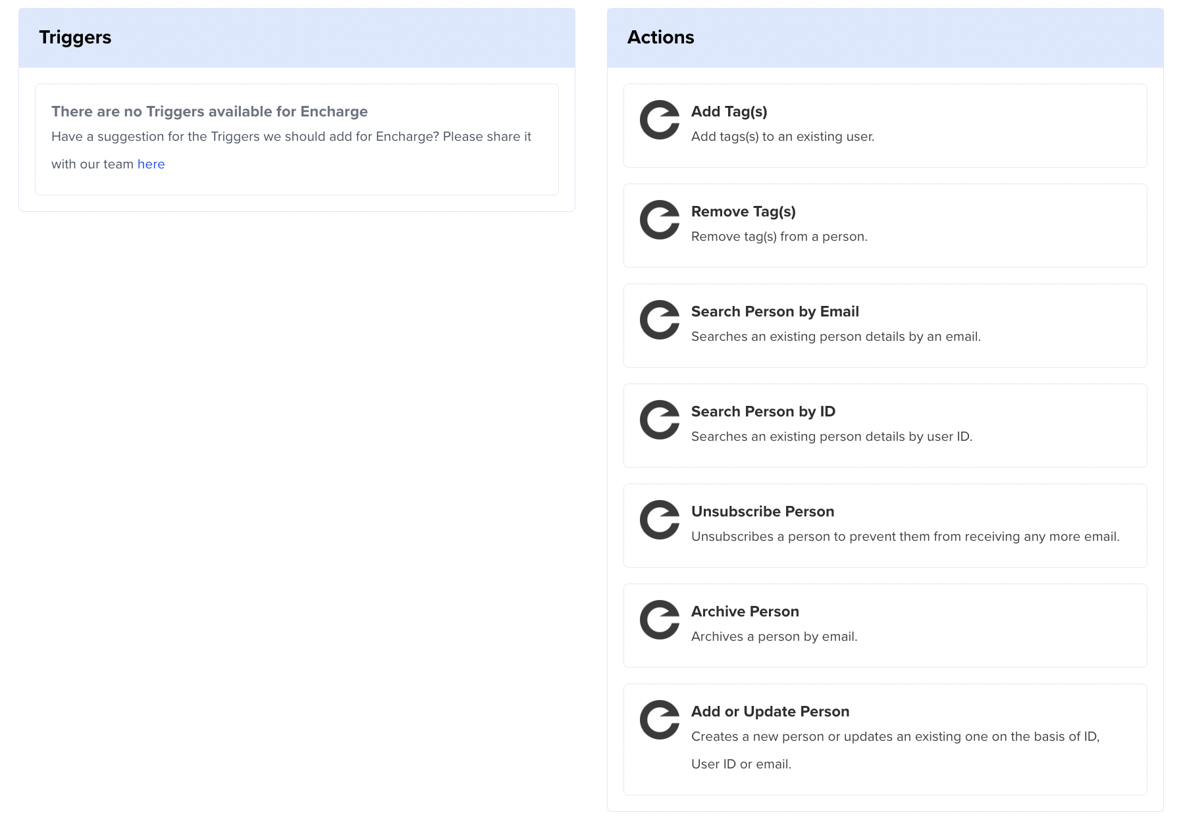The image size is (1185, 825).
Task: Click the Encharge icon beside Add or Update Person
Action: tap(660, 720)
